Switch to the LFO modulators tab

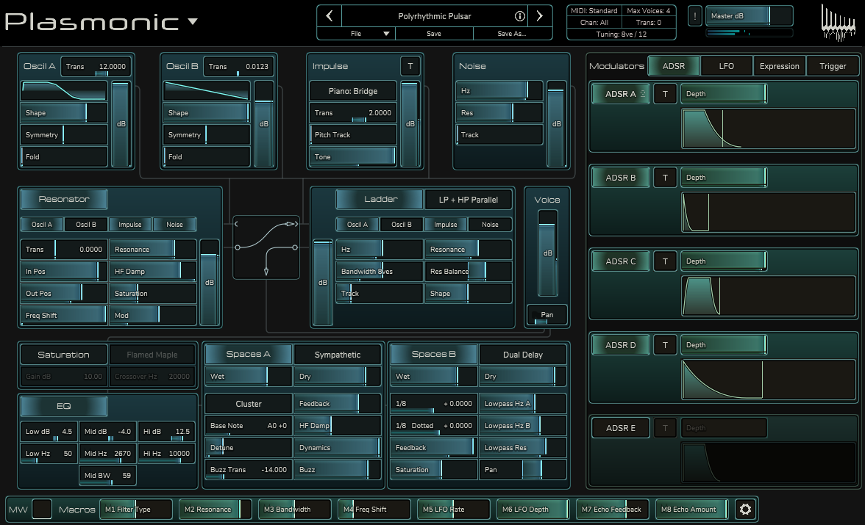[726, 66]
